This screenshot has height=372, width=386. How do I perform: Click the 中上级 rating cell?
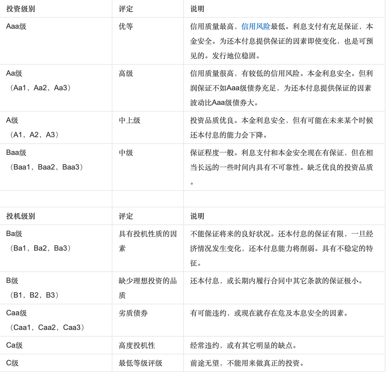click(129, 120)
